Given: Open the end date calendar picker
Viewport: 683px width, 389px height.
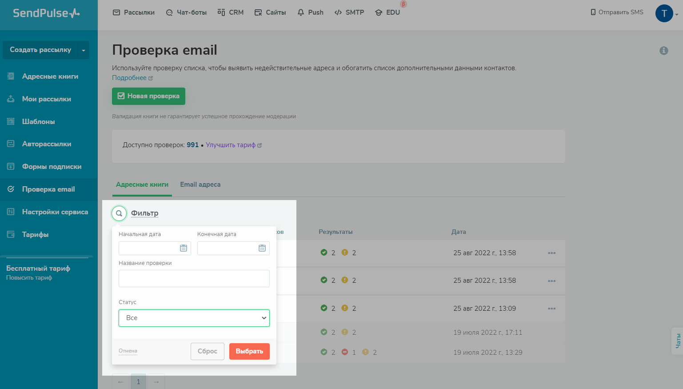Looking at the screenshot, I should 262,248.
